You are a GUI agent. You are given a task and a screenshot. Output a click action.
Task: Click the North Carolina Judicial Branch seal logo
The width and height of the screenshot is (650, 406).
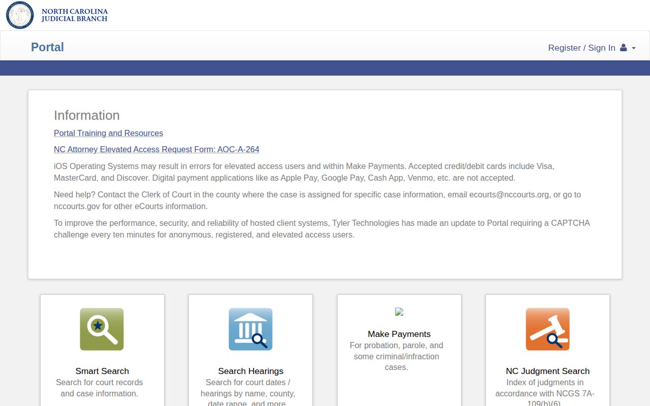click(x=20, y=15)
